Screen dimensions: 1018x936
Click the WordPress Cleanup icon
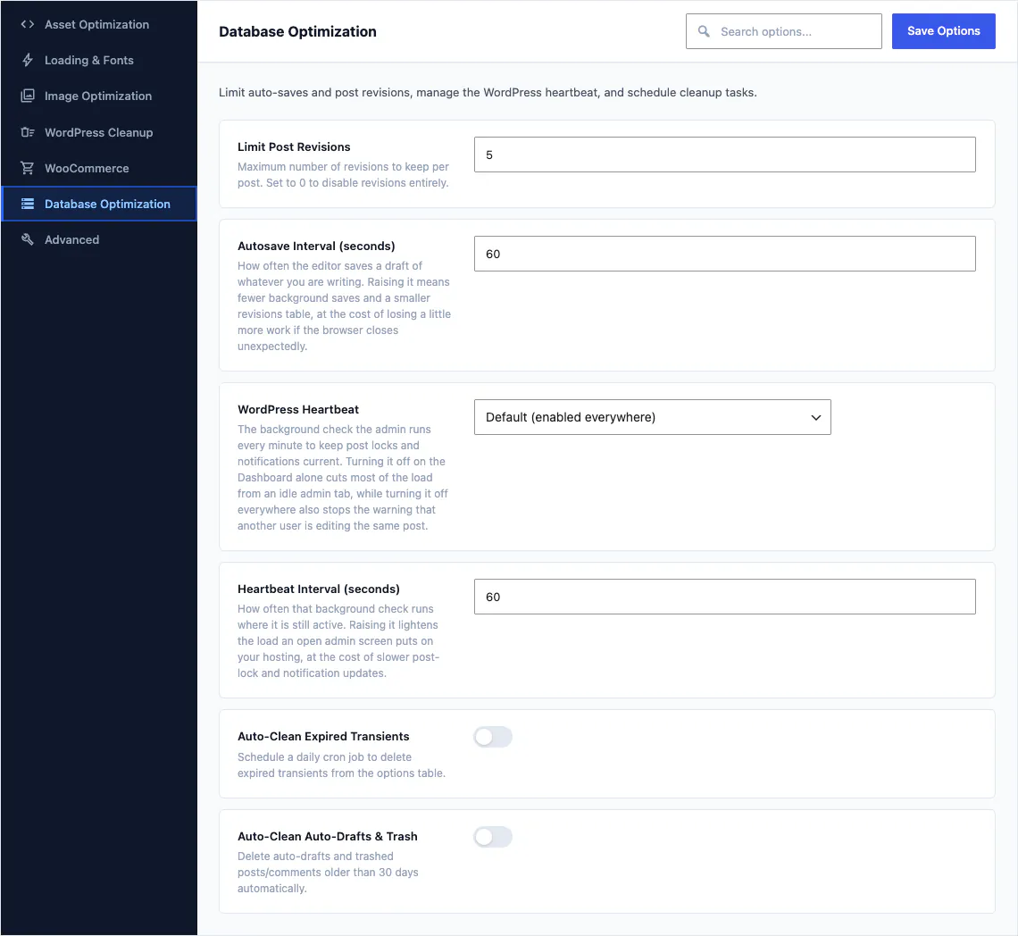tap(28, 132)
